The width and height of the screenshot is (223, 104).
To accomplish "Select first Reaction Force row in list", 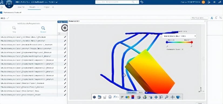I will (29, 83).
